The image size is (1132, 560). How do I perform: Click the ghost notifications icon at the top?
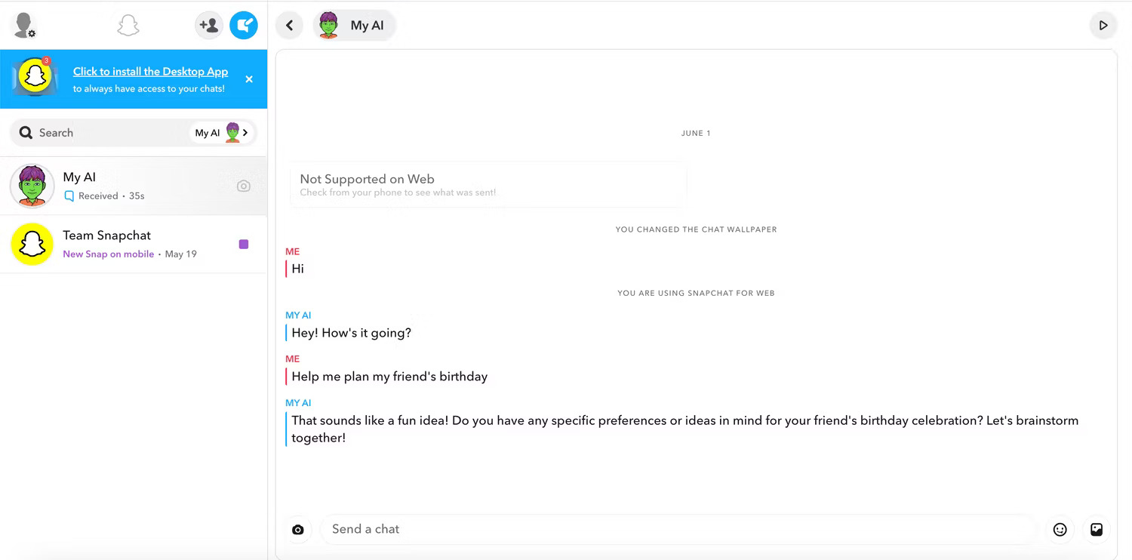pos(128,25)
